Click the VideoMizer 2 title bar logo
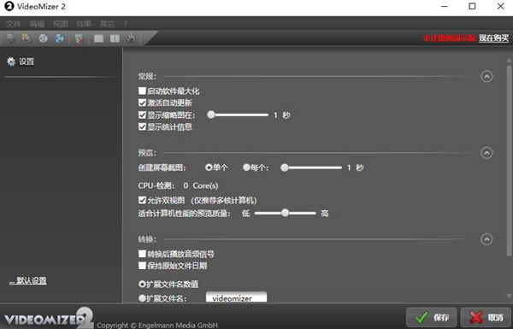This screenshot has height=329, width=513. (x=9, y=6)
